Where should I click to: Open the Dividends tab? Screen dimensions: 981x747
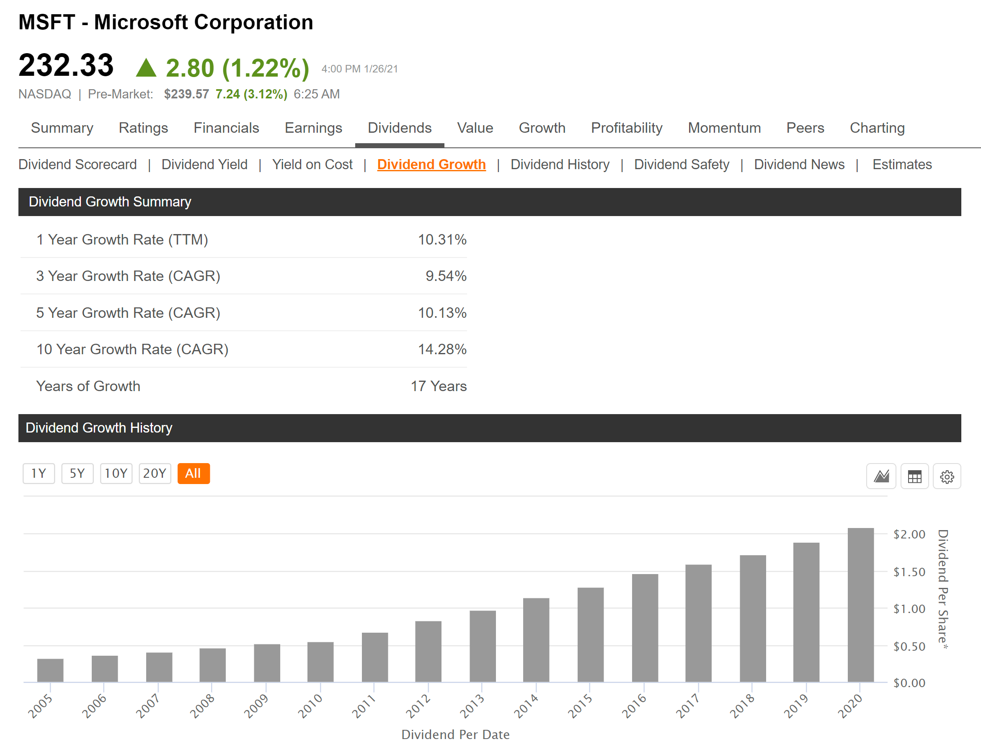tap(399, 128)
